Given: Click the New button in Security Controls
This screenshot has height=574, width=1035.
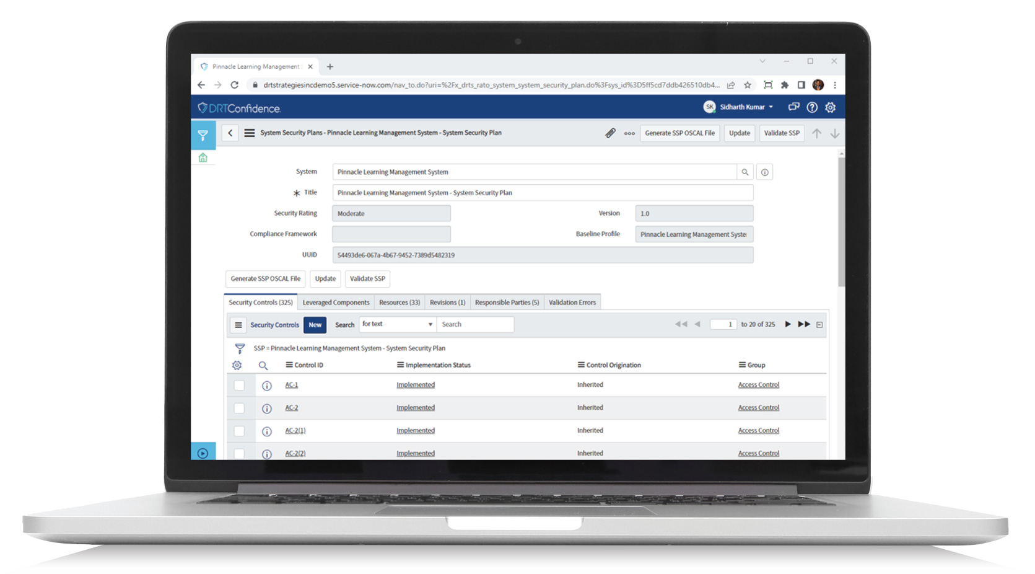Looking at the screenshot, I should coord(315,325).
